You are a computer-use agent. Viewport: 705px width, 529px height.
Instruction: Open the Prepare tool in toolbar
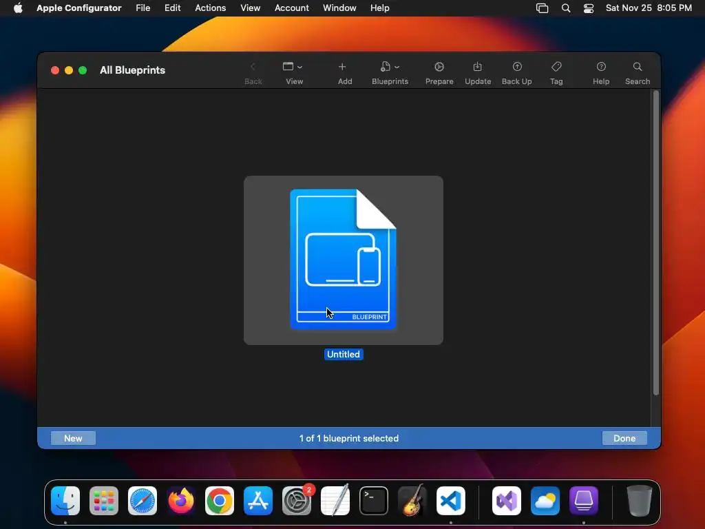coord(439,73)
